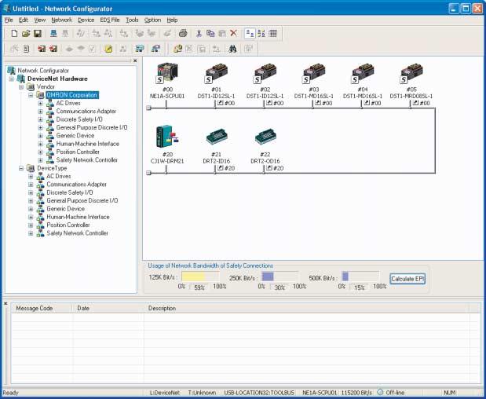This screenshot has width=486, height=399.
Task: Connect to the network (blue monitor icon)
Action: point(53,33)
